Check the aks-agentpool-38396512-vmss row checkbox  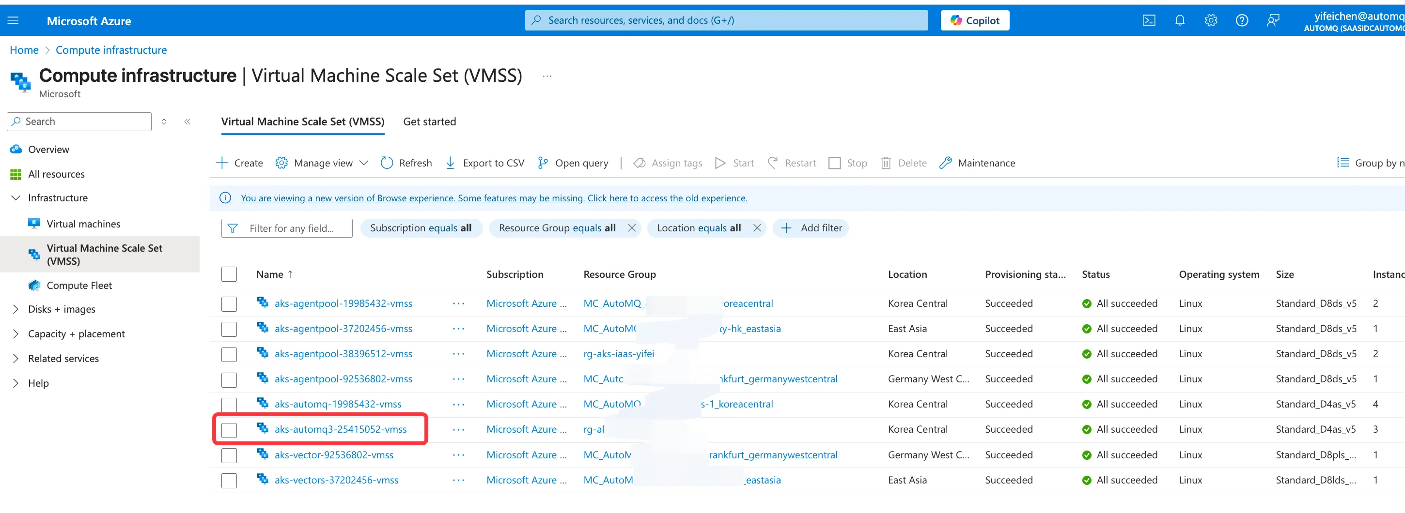pos(229,354)
